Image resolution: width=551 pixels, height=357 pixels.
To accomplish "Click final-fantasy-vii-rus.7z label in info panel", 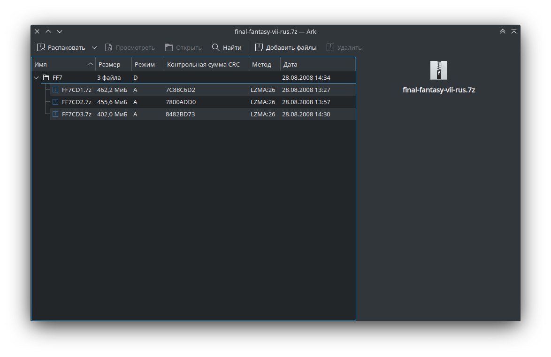I will tap(439, 90).
